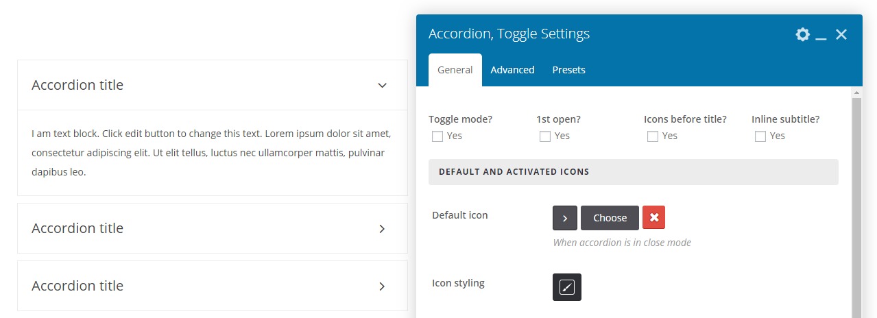Switch to the Advanced tab

512,70
